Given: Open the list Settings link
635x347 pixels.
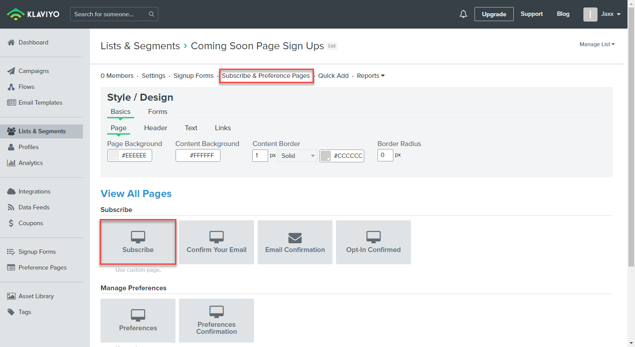Looking at the screenshot, I should [x=153, y=76].
